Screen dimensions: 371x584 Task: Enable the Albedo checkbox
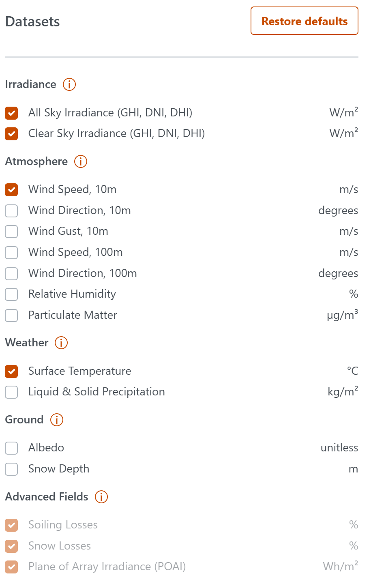11,448
